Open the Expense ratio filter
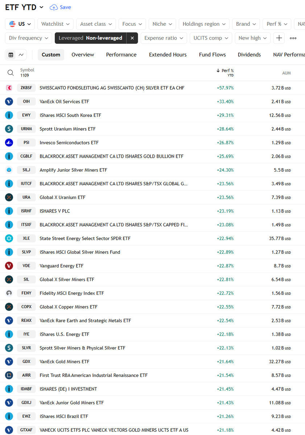 click(x=164, y=38)
